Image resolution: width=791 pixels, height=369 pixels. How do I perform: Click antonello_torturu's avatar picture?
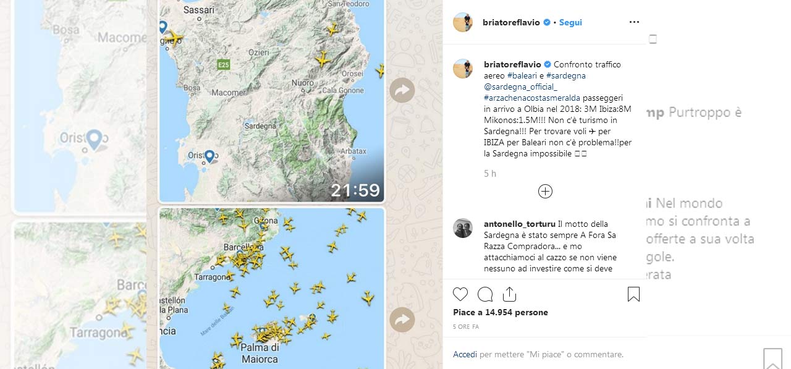tap(463, 228)
